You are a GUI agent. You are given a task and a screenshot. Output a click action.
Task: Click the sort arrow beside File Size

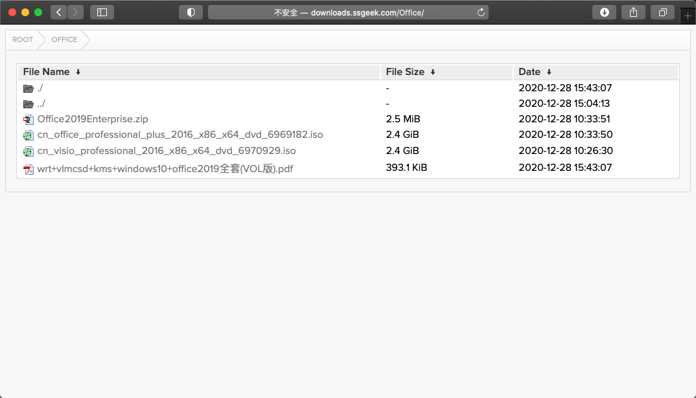tap(433, 72)
